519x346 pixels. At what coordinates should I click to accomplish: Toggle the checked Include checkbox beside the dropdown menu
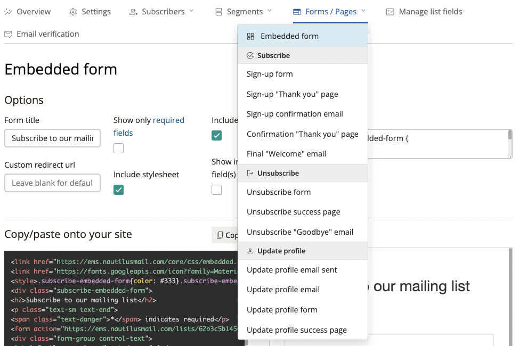pyautogui.click(x=217, y=136)
